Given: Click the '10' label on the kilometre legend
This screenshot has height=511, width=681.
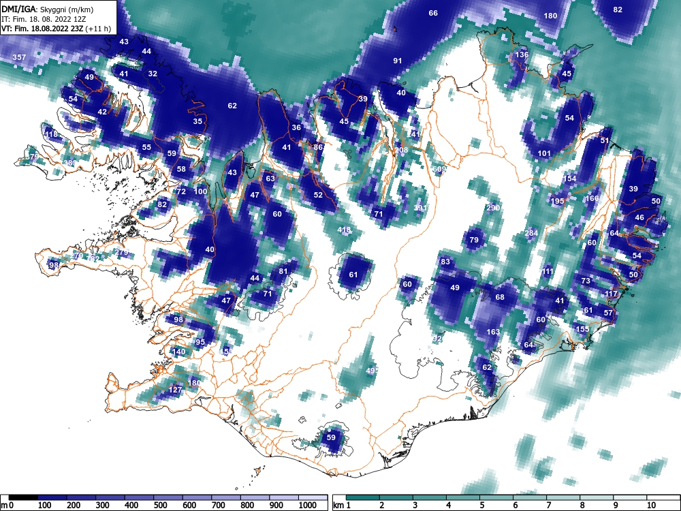Looking at the screenshot, I should (650, 506).
